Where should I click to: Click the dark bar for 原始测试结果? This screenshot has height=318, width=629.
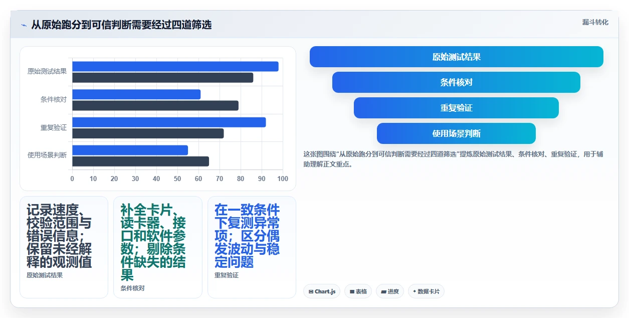tap(162, 78)
